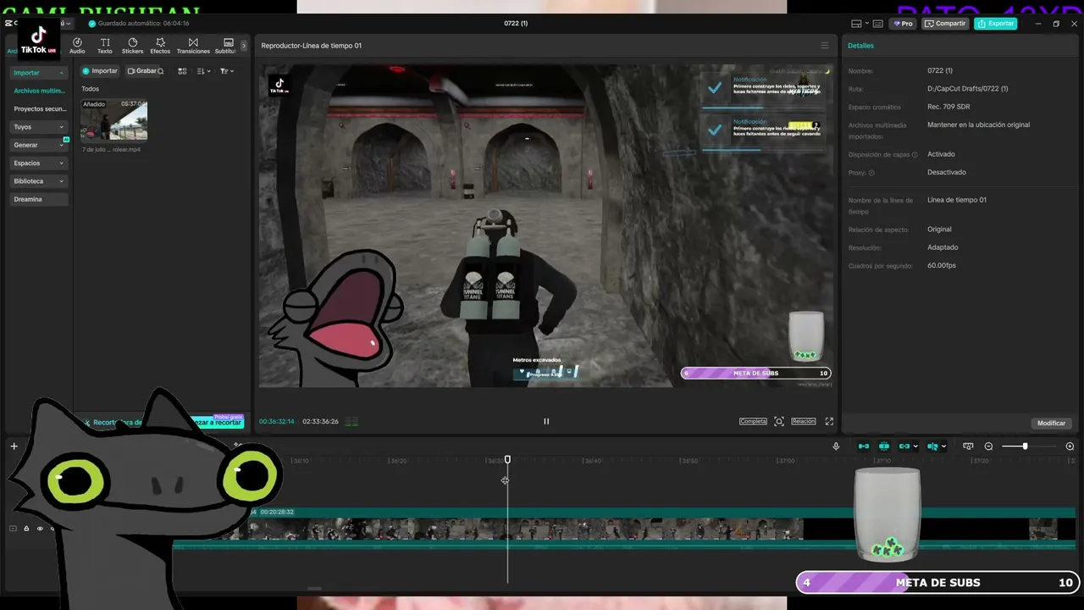The image size is (1084, 610).
Task: Zoom in the timeline
Action: pyautogui.click(x=1070, y=446)
